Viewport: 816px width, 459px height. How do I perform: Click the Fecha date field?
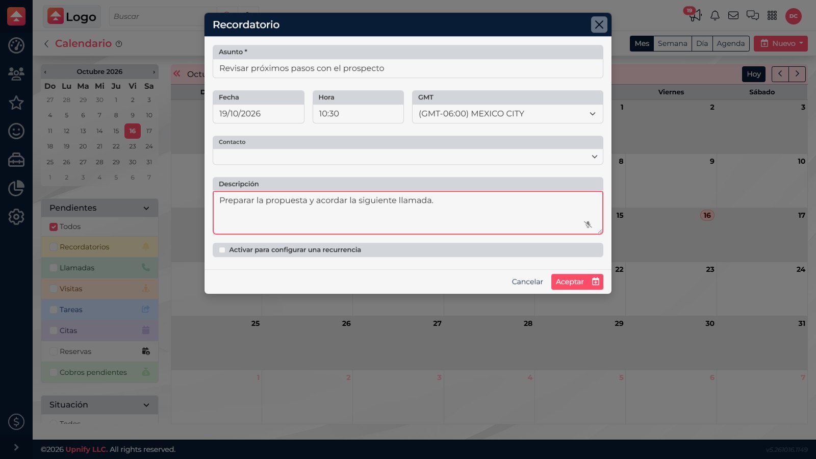click(x=259, y=114)
